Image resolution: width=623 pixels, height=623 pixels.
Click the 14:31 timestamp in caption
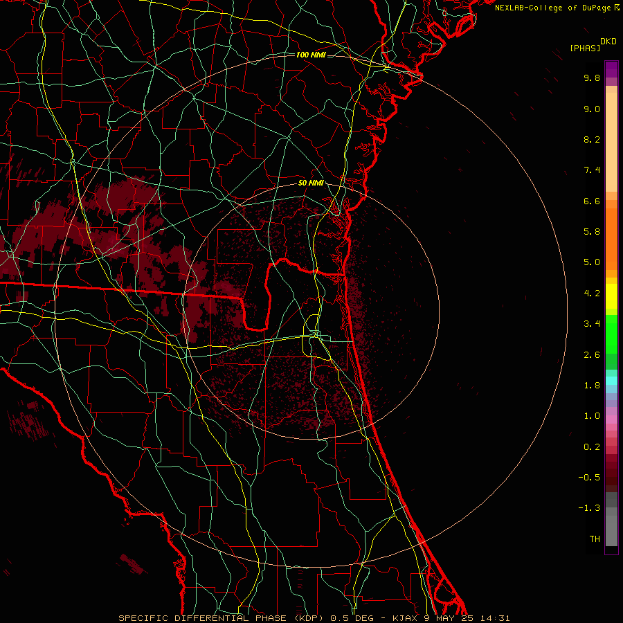coord(495,618)
